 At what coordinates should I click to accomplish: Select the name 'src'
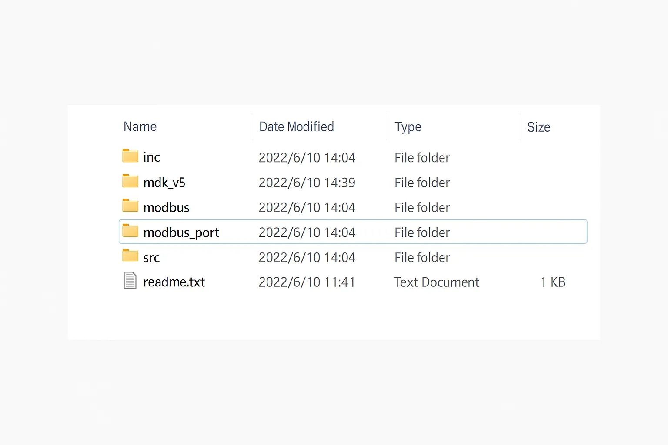tap(151, 258)
